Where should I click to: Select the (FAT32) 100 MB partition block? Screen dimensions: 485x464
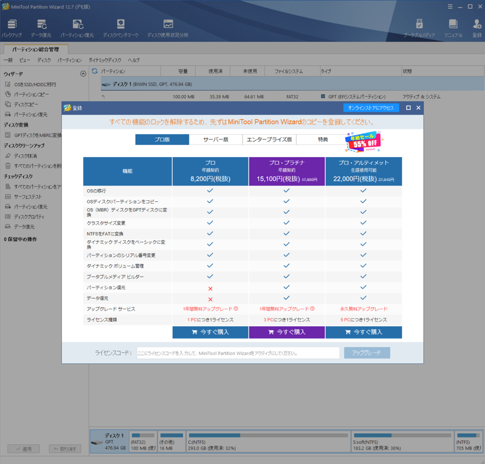tap(143, 442)
